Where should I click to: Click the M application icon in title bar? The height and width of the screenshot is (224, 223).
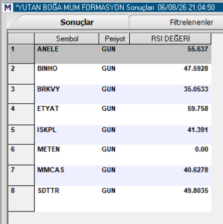tap(8, 8)
